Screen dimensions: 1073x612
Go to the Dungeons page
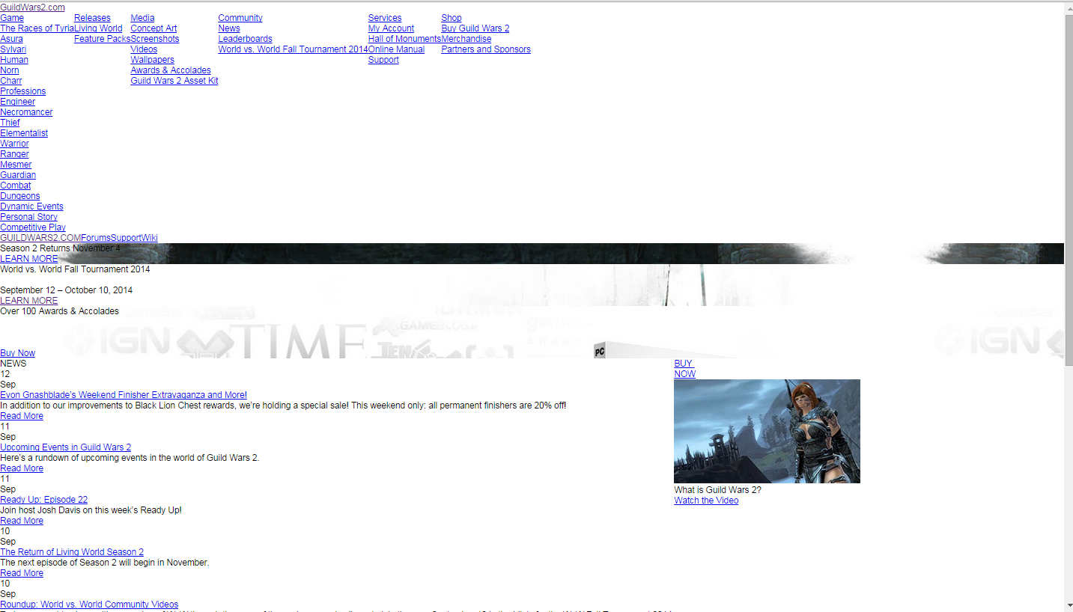[20, 196]
